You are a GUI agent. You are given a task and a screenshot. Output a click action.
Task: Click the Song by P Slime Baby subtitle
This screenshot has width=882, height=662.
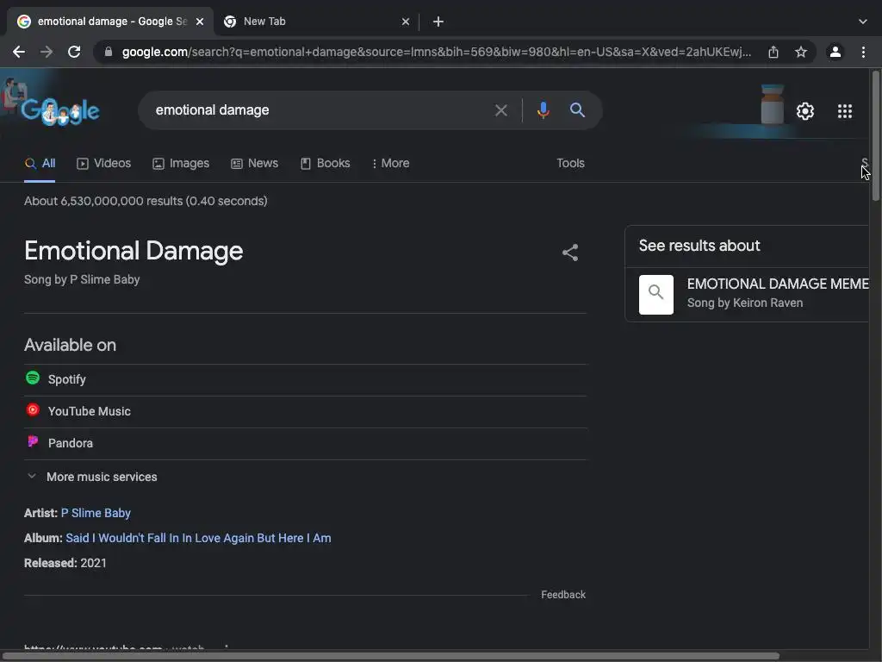[x=82, y=280]
